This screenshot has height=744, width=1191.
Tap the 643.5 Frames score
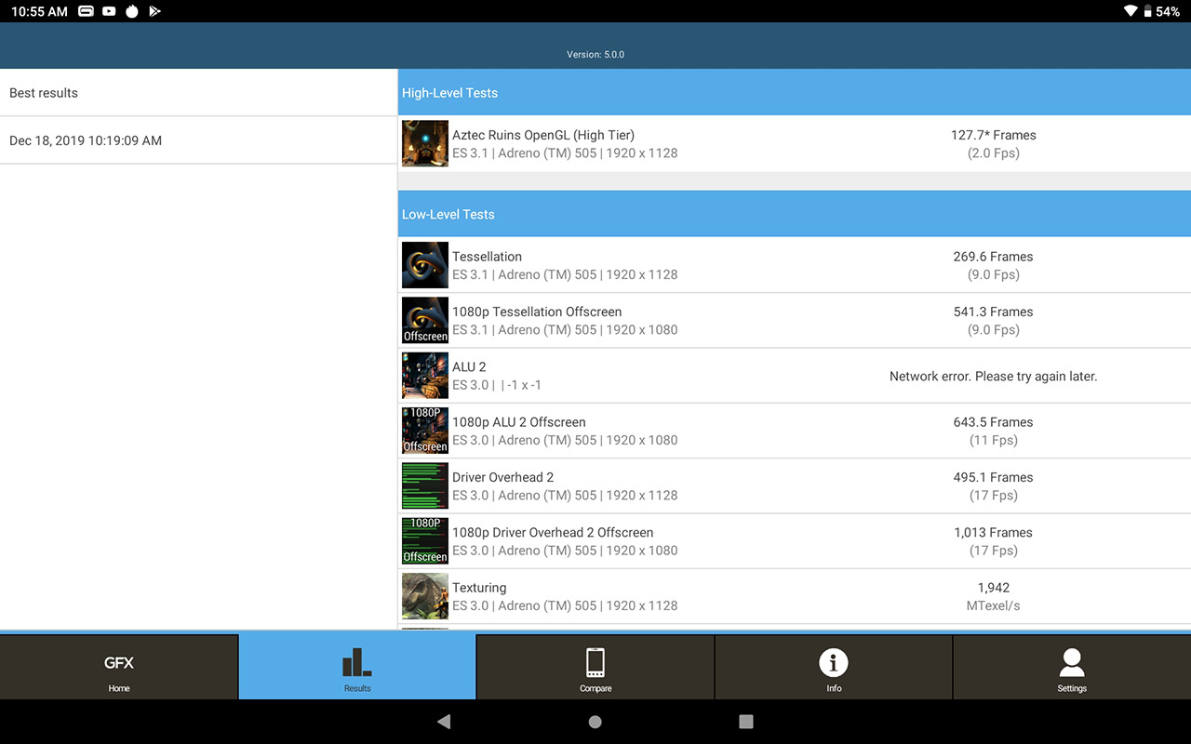pos(993,422)
